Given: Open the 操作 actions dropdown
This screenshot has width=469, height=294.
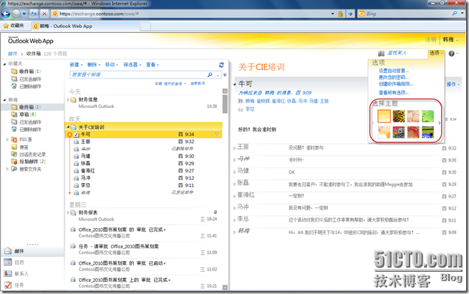Looking at the screenshot, I should (453, 84).
